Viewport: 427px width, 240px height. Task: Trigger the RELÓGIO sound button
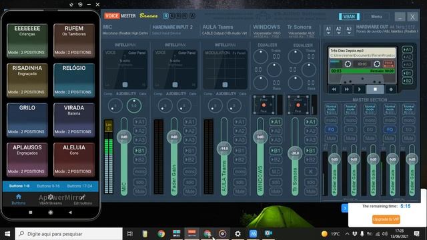pos(74,80)
